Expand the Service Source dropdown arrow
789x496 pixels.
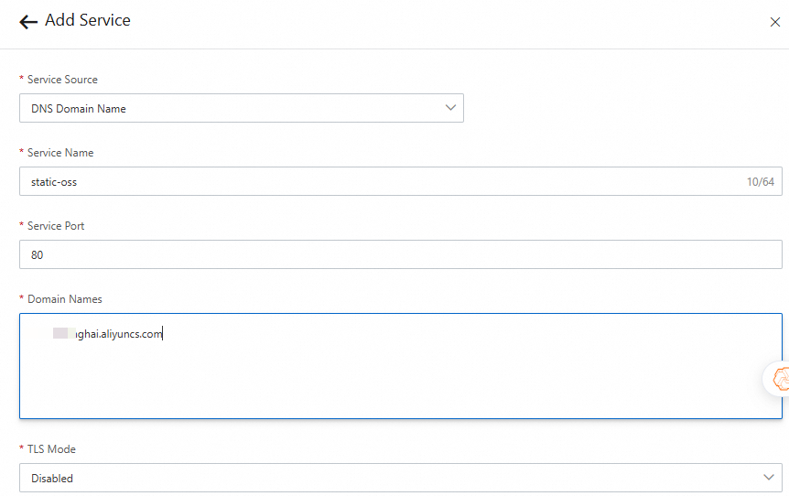(450, 108)
